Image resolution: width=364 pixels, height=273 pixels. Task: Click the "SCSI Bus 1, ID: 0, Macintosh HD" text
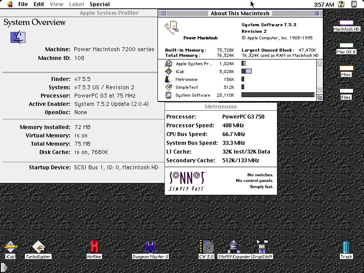click(x=116, y=168)
